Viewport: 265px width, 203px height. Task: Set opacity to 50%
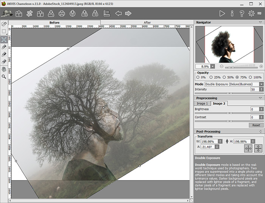[x=224, y=77]
